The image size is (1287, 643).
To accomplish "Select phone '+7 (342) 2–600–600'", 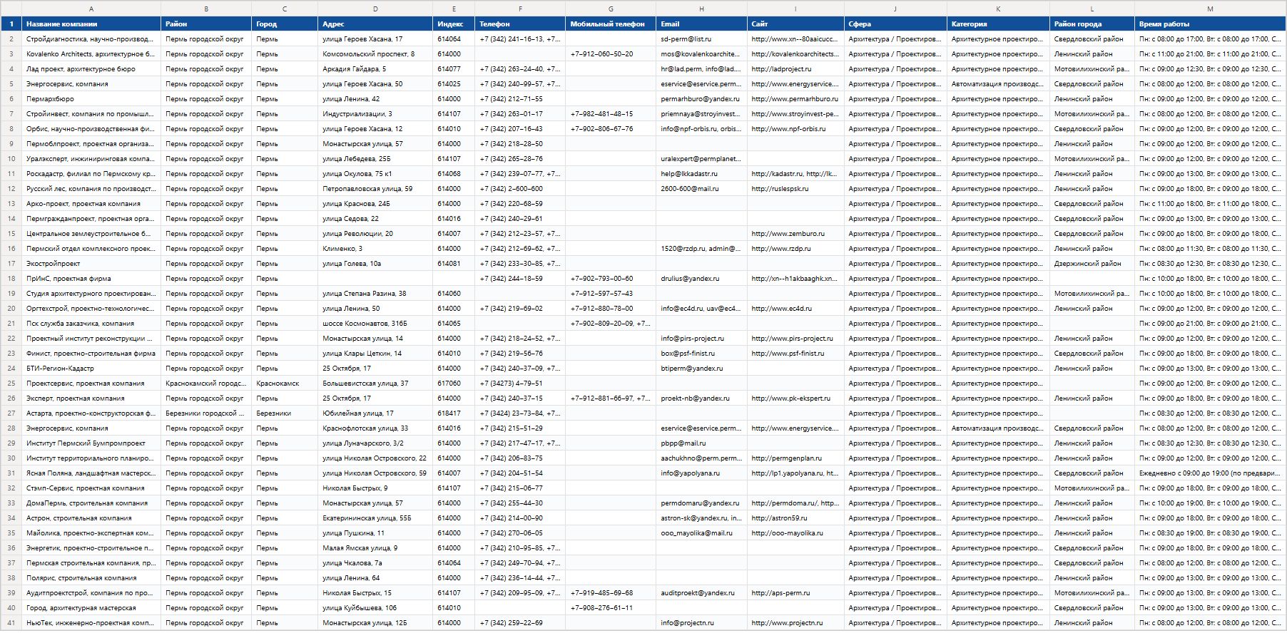I will point(520,188).
